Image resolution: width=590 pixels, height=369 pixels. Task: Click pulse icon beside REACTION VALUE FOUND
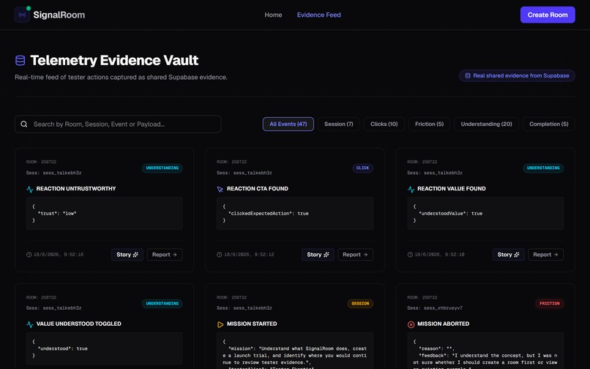[411, 189]
